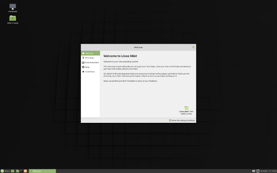The height and width of the screenshot is (173, 277).
Task: Launch the Firefox browser panel icon
Action: (26, 171)
